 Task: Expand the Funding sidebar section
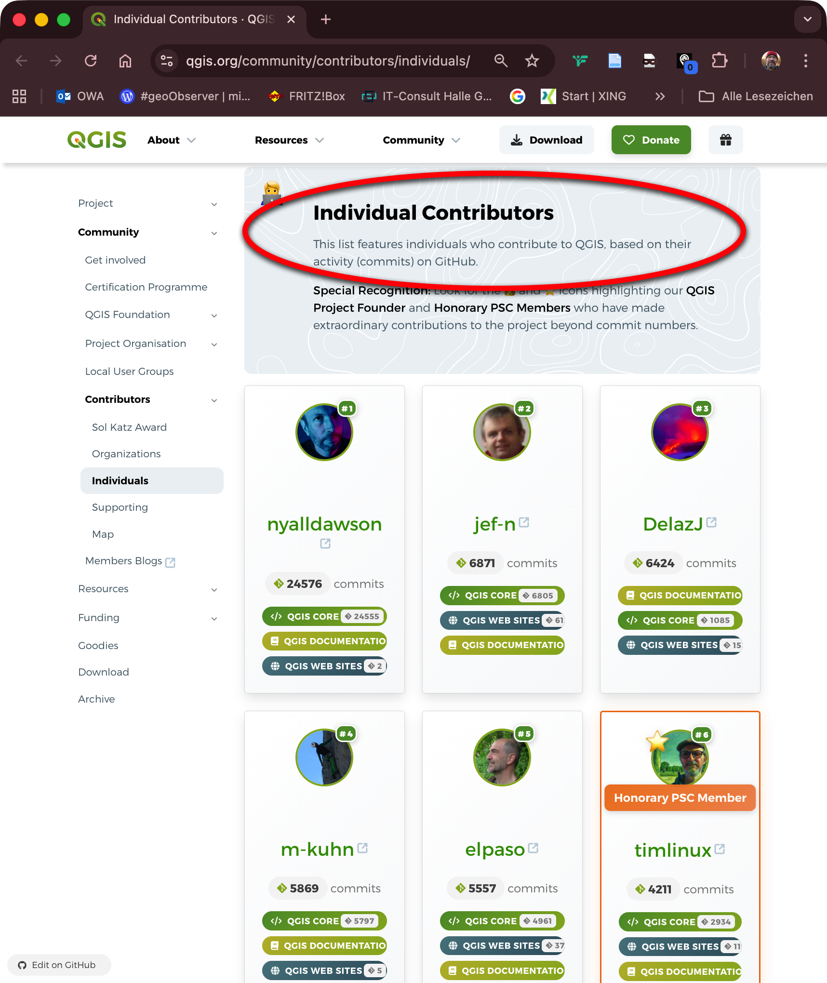point(214,618)
